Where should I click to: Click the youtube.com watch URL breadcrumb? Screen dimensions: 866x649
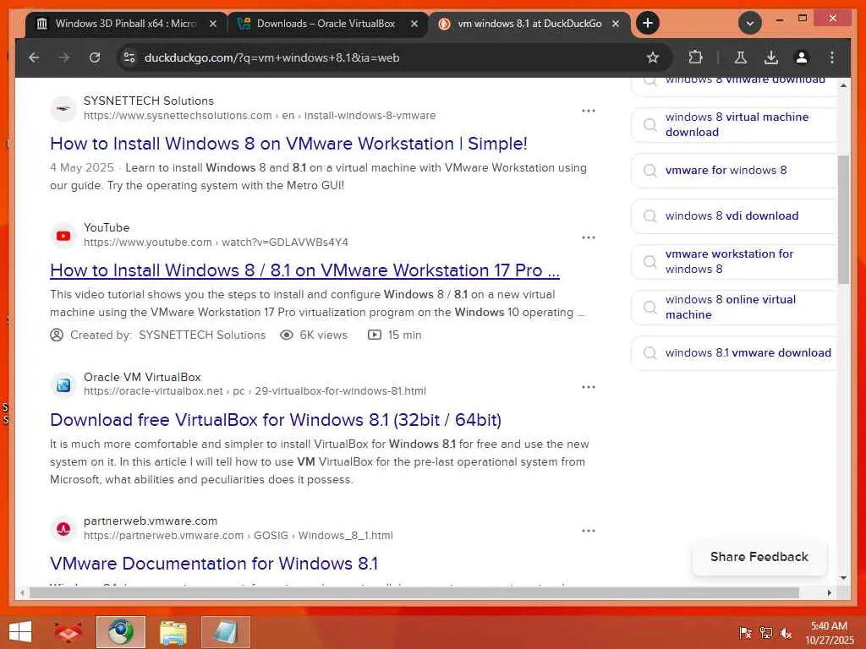216,243
